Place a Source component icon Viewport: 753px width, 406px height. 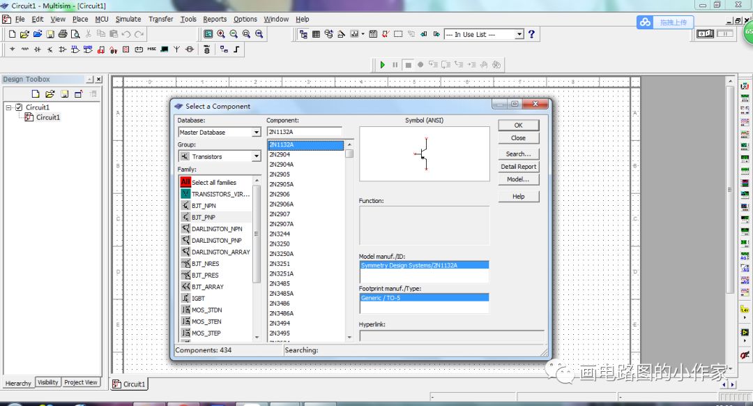(12, 50)
